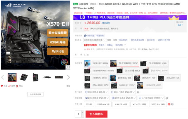Click the red 惠 icon in installment row
Viewport: 188px width, 119px height.
pyautogui.click(x=169, y=104)
